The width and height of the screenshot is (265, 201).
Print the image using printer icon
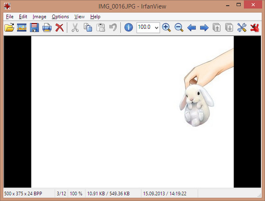pyautogui.click(x=47, y=28)
